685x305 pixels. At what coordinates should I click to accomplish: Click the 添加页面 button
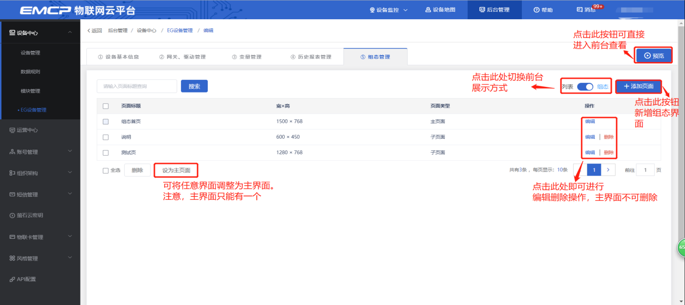[x=638, y=86]
